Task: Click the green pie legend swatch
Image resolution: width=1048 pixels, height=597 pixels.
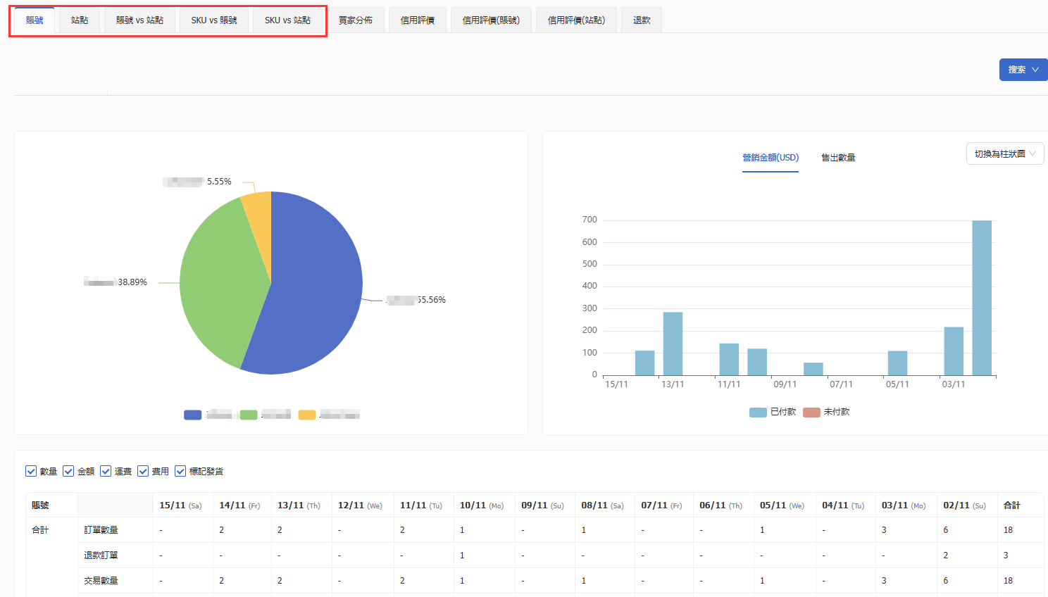Action: click(x=249, y=415)
